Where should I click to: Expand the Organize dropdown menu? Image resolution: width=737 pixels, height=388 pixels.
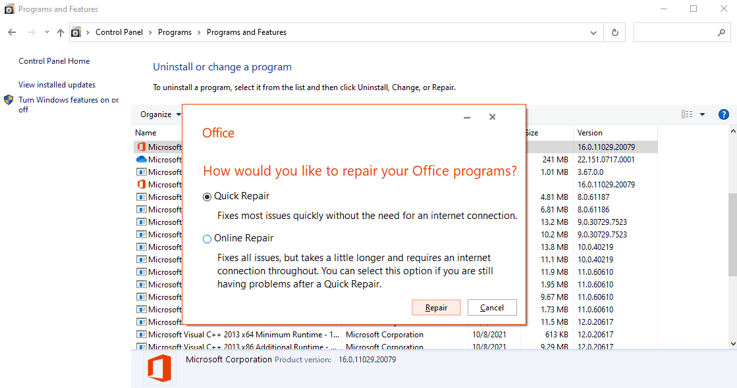(x=160, y=114)
